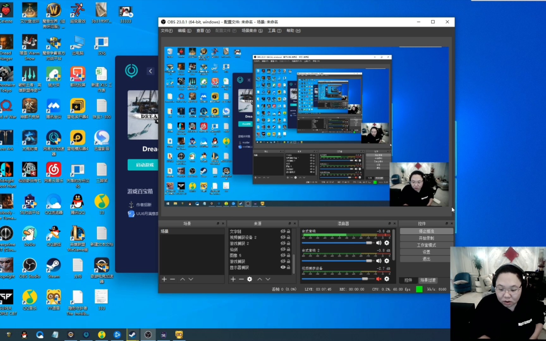Image resolution: width=546 pixels, height=341 pixels.
Task: Unmute 视频捕获设备 red speaker icon
Action: [379, 279]
